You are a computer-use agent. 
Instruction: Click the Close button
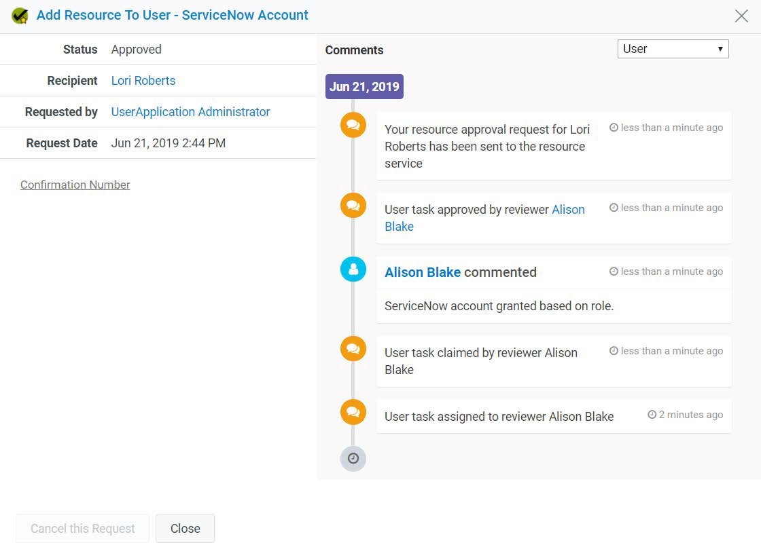(x=185, y=529)
